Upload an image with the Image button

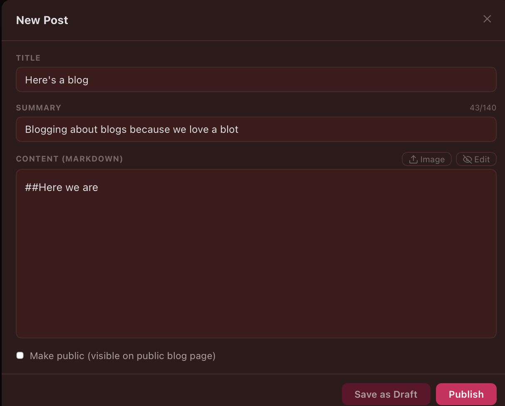[x=427, y=159]
